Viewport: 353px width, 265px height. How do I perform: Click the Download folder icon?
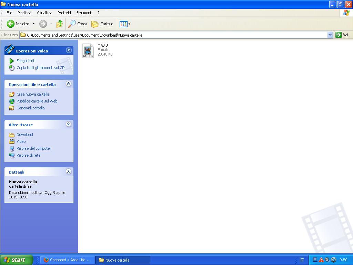click(x=12, y=135)
